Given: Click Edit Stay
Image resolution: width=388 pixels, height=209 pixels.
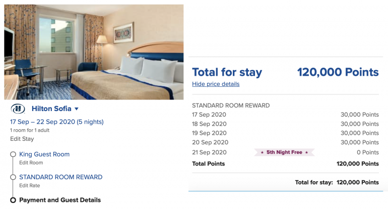Looking at the screenshot, I should point(22,139).
